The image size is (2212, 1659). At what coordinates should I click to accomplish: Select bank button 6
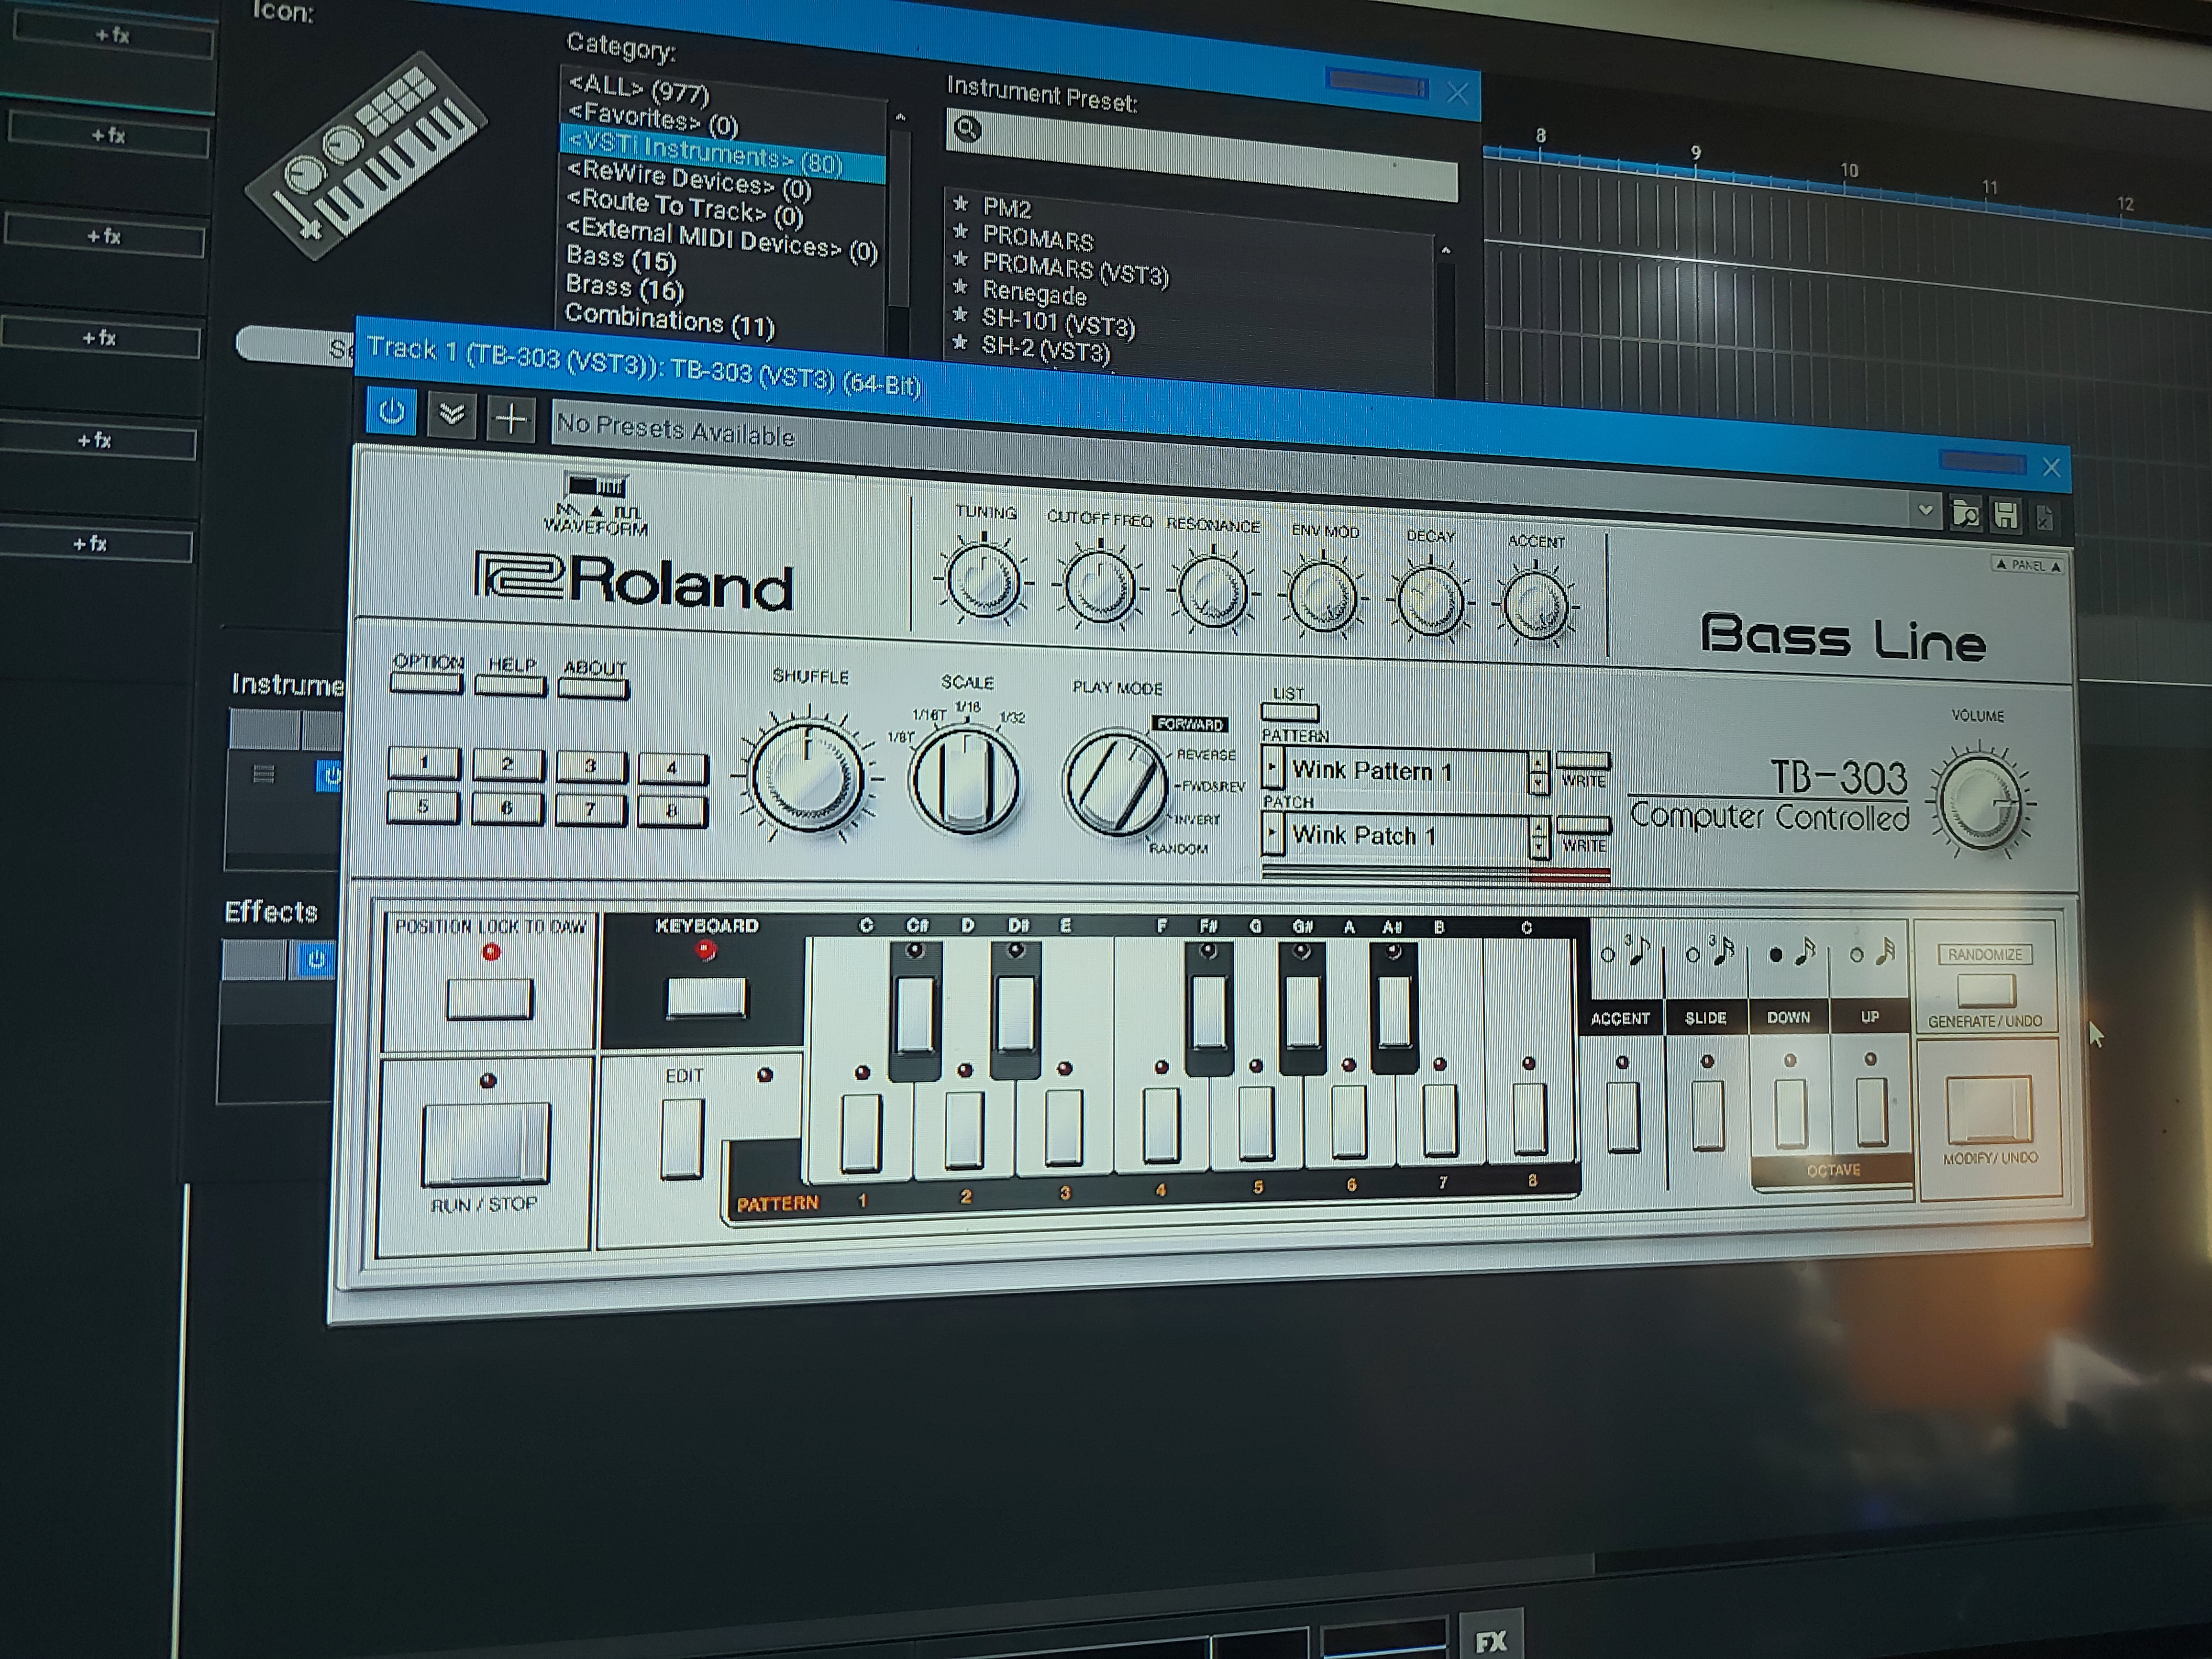point(507,808)
